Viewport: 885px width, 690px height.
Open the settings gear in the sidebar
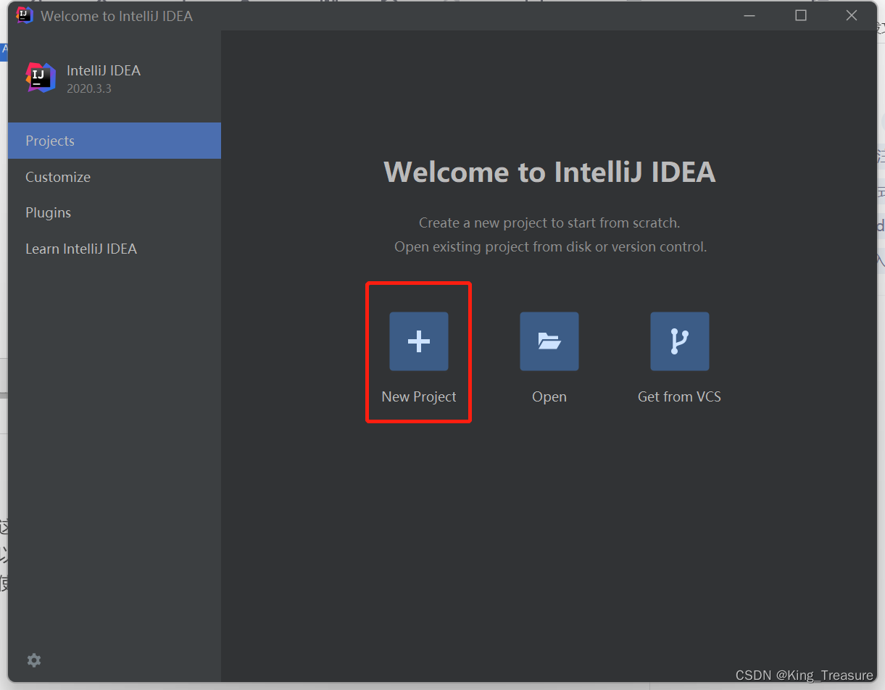[x=34, y=660]
